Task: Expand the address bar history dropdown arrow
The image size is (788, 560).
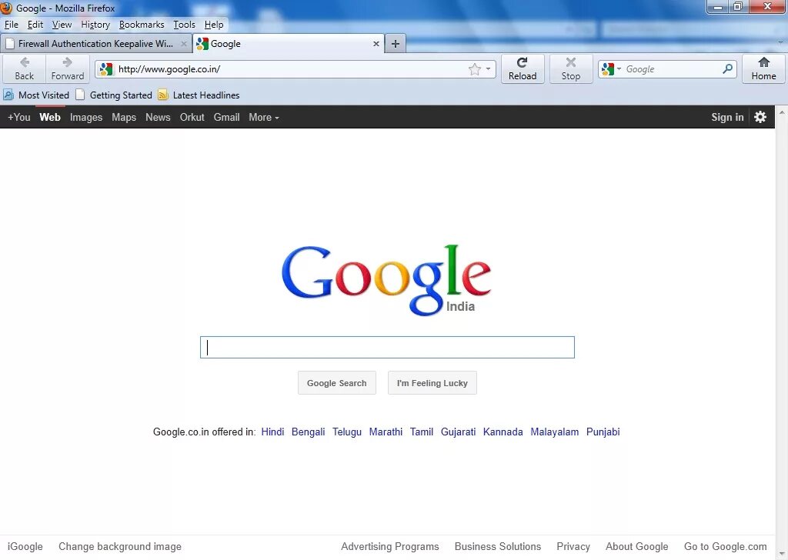Action: (489, 68)
